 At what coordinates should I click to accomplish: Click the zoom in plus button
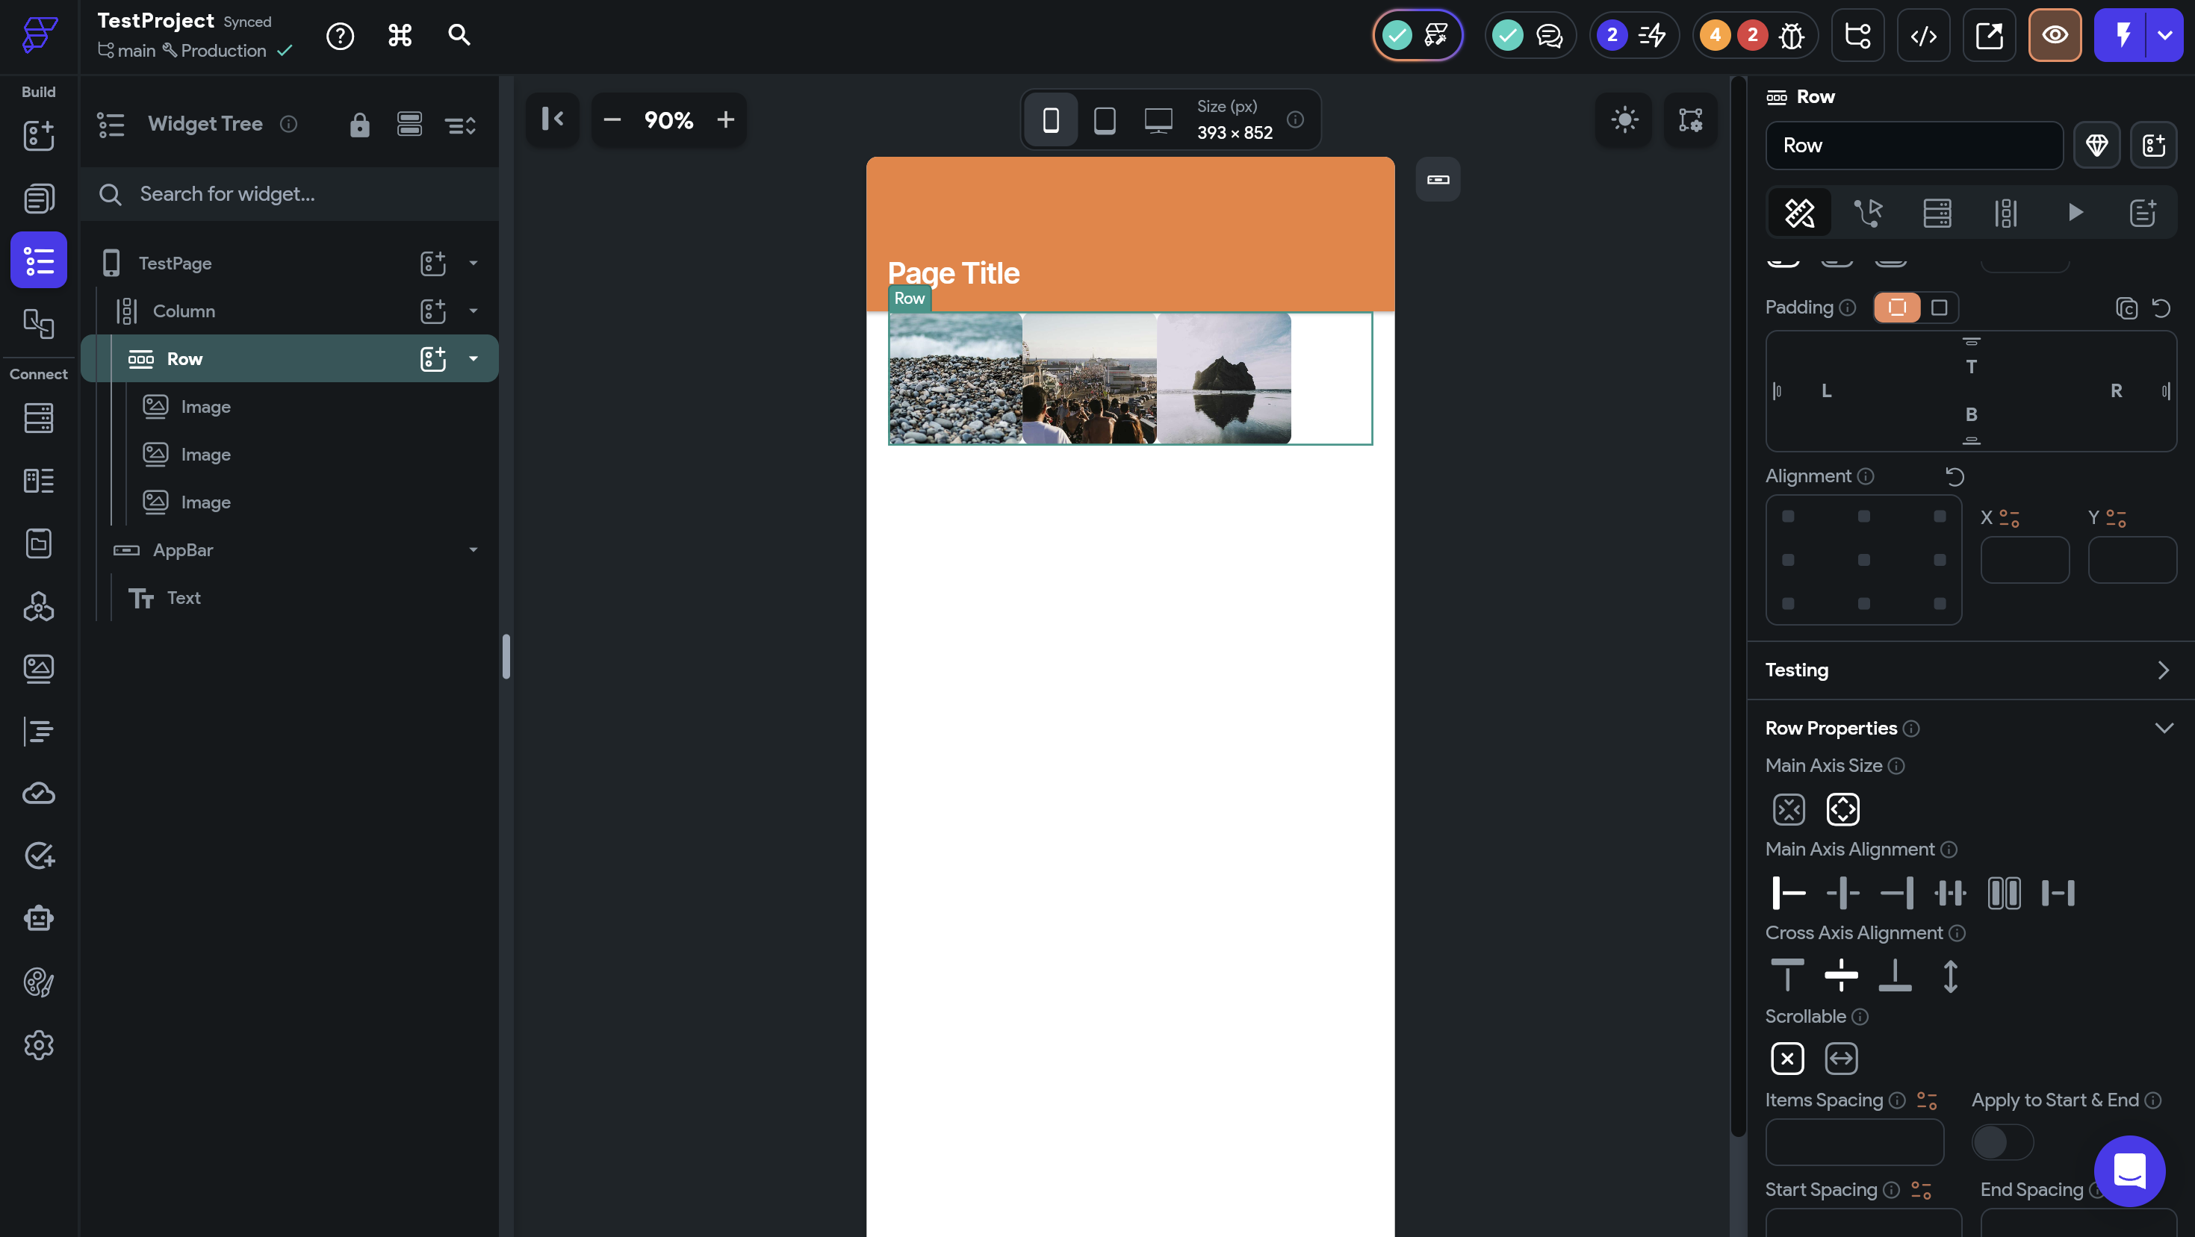coord(725,119)
